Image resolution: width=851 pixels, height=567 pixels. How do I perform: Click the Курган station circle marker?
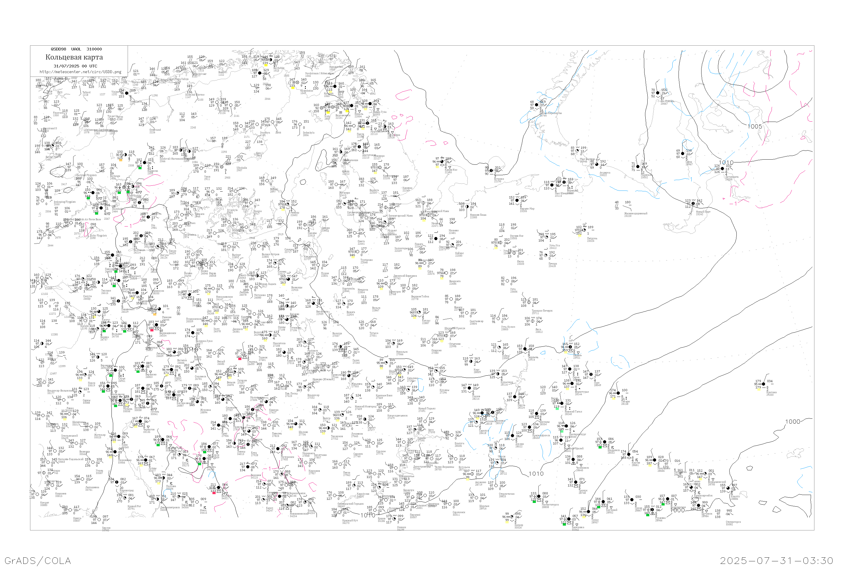click(629, 454)
